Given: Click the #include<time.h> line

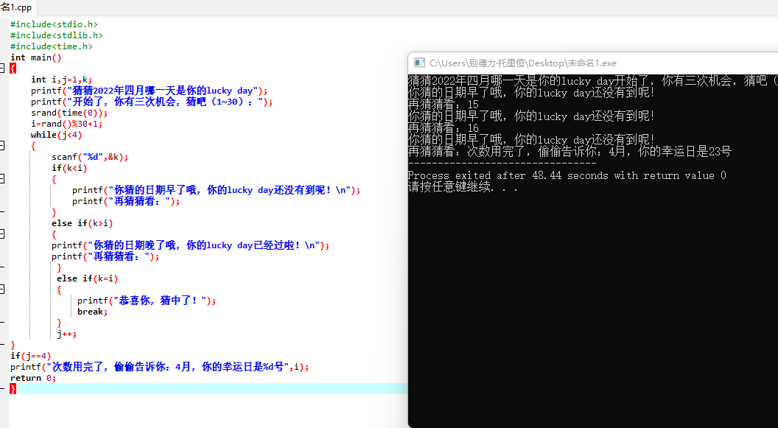Looking at the screenshot, I should [x=52, y=46].
